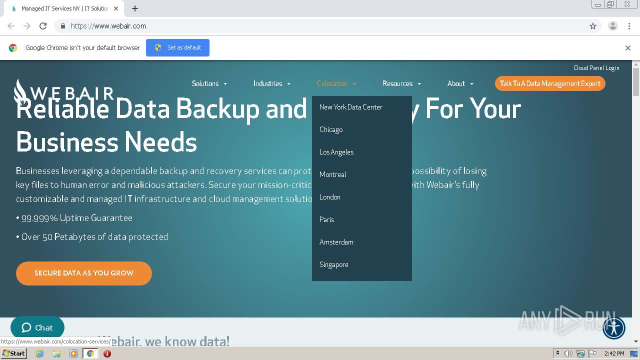Reload the page with the refresh icon
Viewport: 640px width, 360px height.
coord(43,26)
